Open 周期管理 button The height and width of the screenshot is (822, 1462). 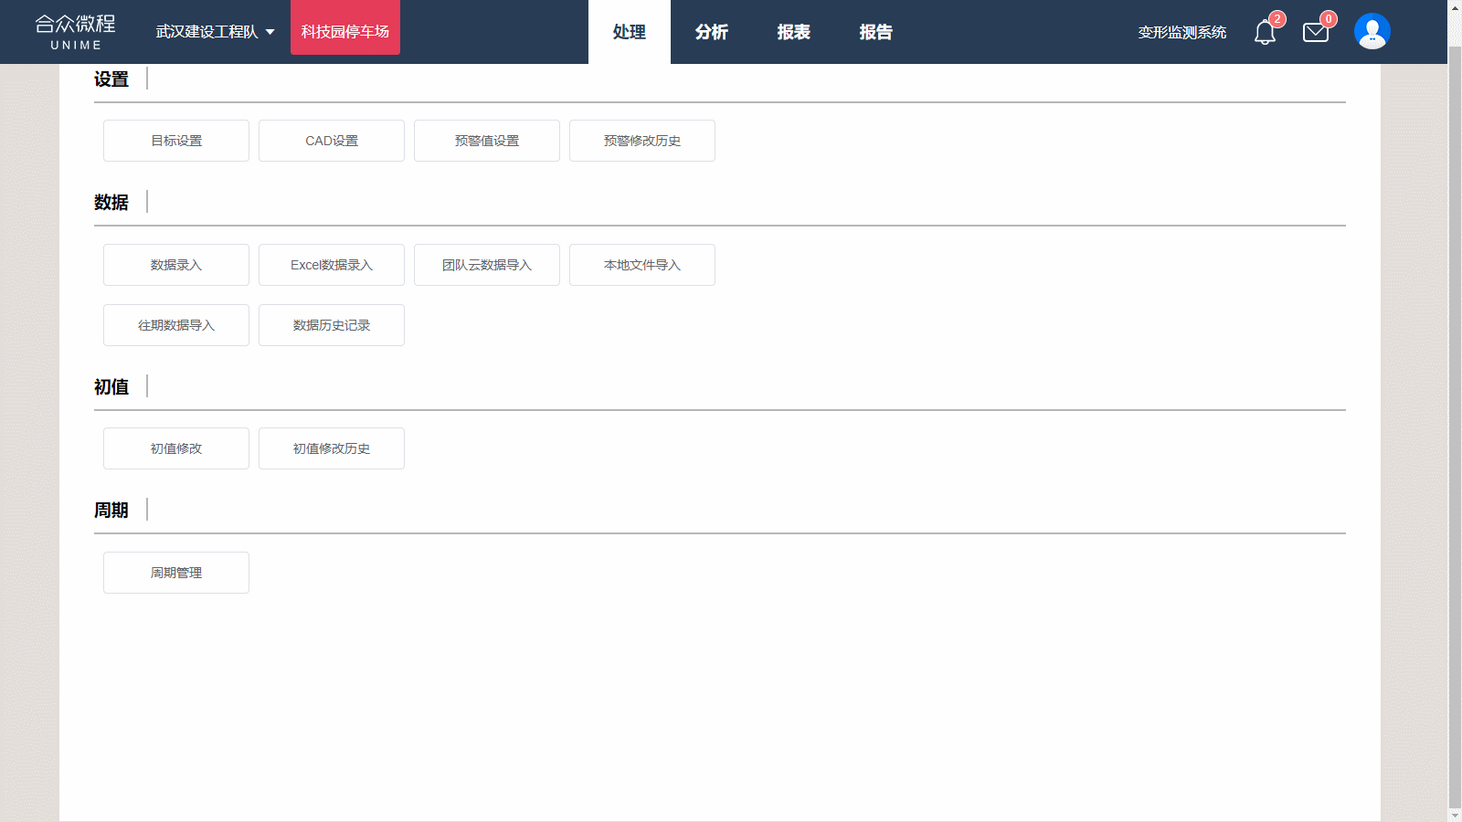[176, 573]
